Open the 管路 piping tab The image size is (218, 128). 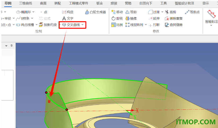coord(128,3)
